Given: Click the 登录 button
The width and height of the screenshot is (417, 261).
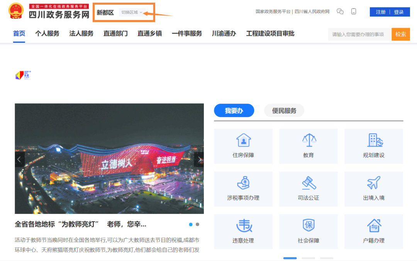Looking at the screenshot, I should 398,12.
